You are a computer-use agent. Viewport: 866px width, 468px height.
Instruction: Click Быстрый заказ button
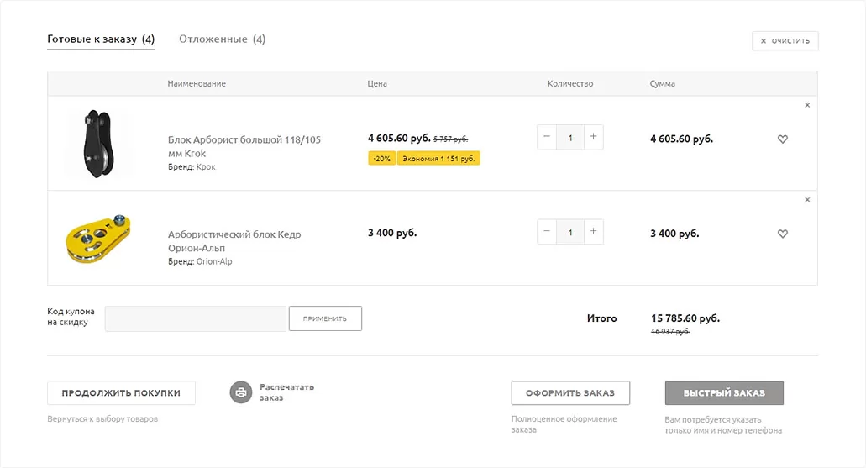[x=724, y=393]
